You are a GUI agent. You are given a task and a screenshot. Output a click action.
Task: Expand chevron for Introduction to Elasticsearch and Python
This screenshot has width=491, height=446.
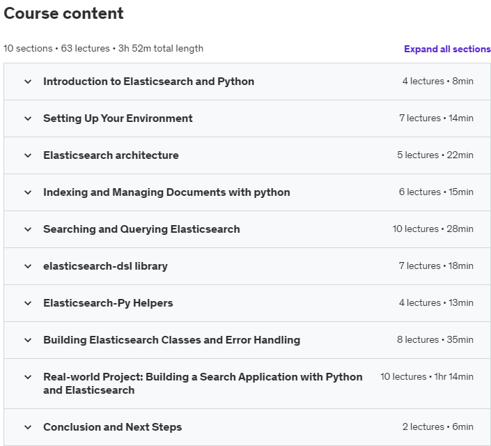(x=28, y=82)
